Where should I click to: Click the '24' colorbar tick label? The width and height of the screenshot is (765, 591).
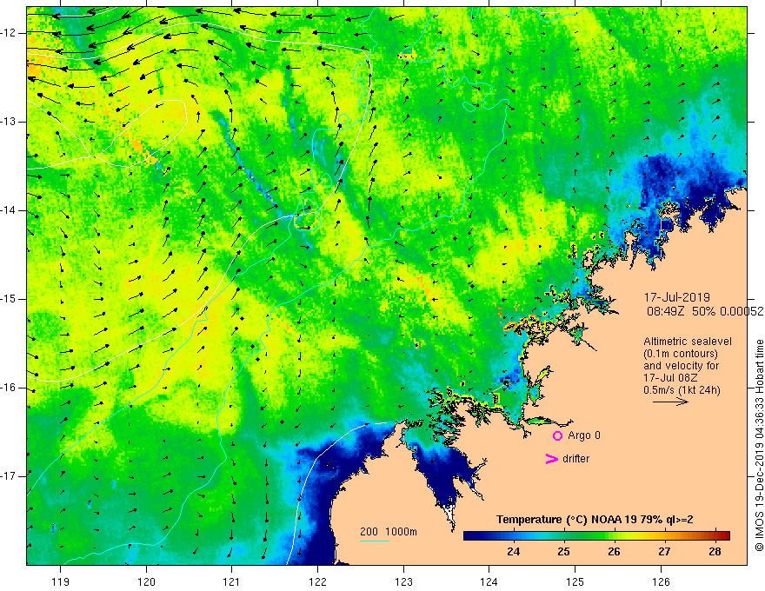point(513,552)
